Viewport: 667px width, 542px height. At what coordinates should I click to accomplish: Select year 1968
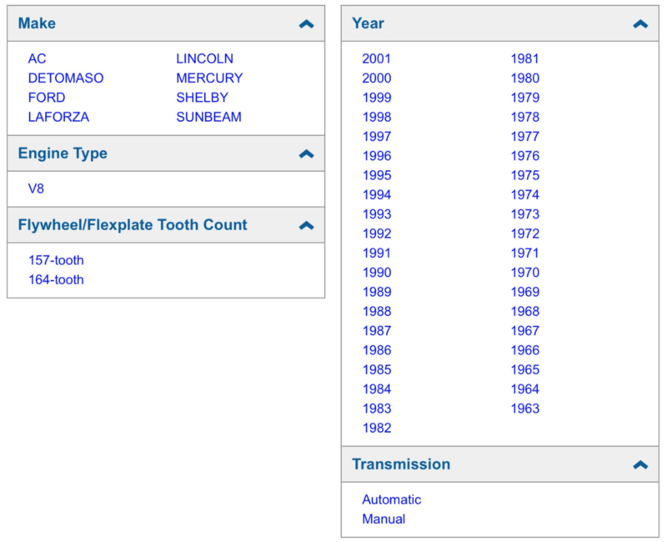click(525, 311)
